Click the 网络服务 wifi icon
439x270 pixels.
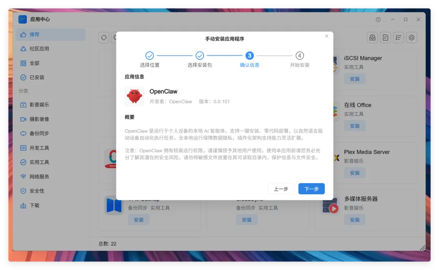tap(23, 177)
